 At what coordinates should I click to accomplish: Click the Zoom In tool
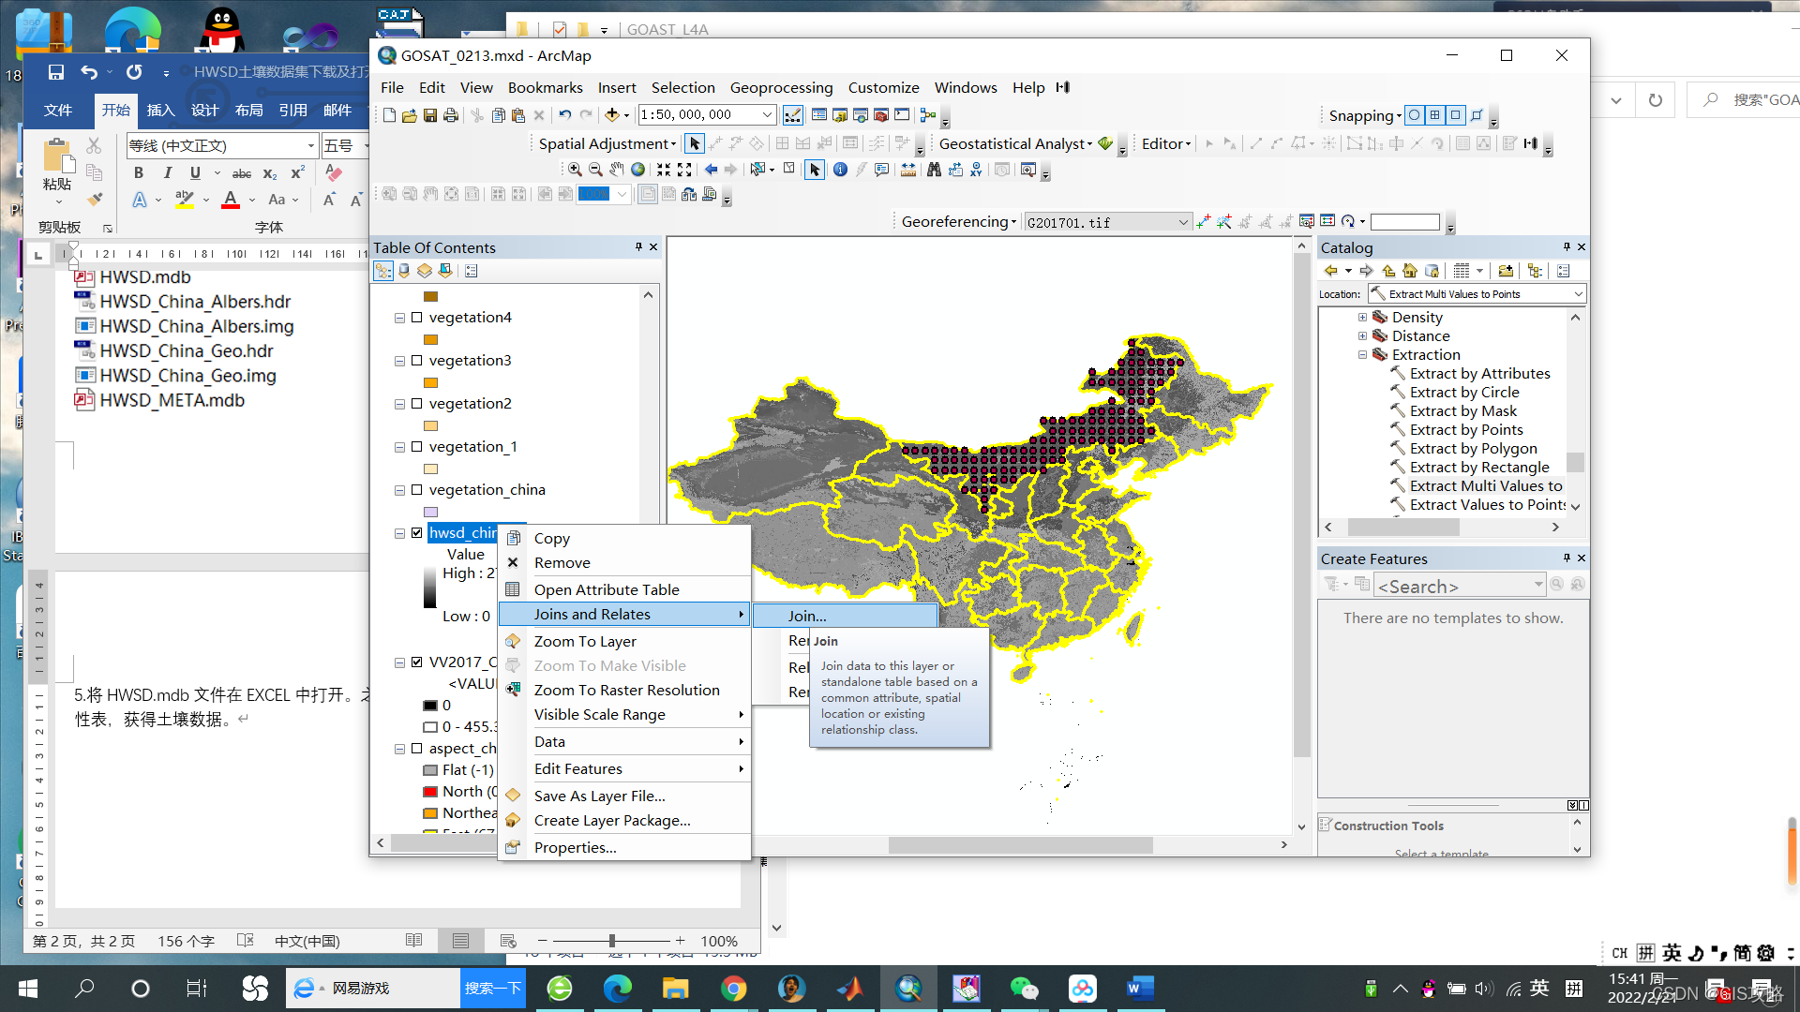point(575,170)
